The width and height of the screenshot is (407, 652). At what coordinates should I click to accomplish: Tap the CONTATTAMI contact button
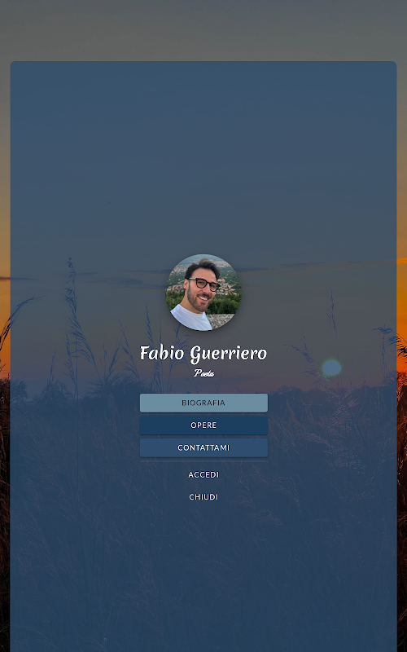coord(203,447)
